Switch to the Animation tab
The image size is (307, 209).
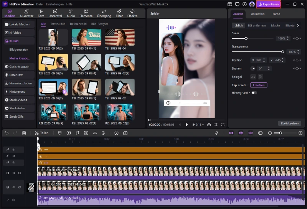tap(257, 14)
